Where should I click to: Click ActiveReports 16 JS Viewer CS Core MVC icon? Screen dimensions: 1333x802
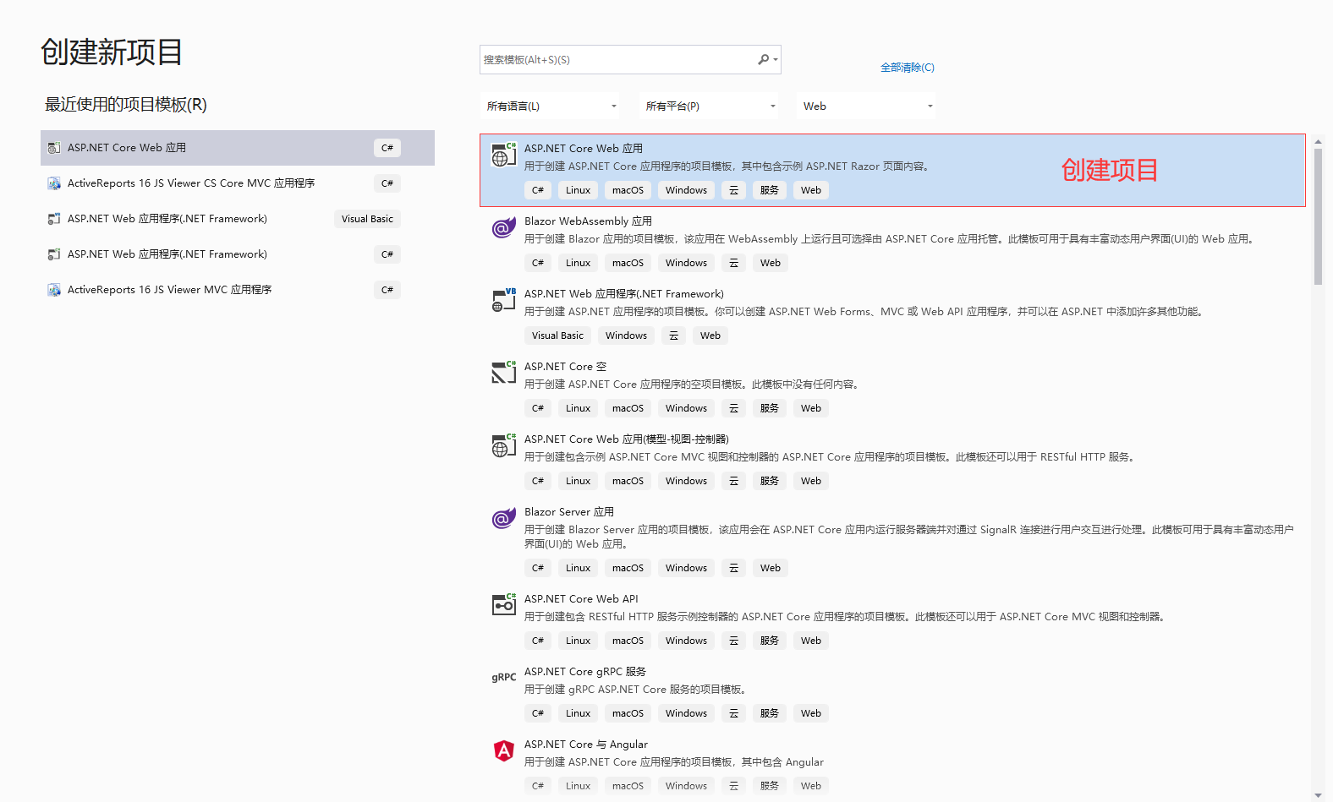point(54,183)
